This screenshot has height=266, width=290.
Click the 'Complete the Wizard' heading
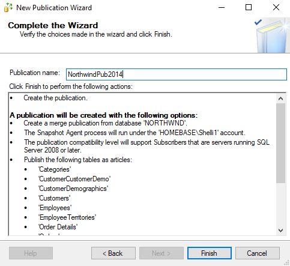(53, 25)
